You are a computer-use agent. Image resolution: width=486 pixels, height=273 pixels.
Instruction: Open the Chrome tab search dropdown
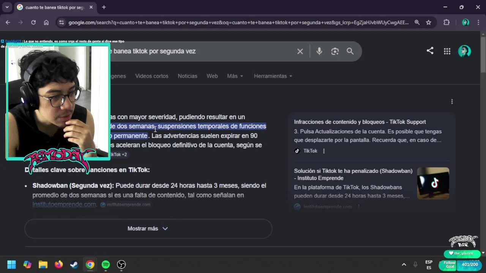(7, 7)
